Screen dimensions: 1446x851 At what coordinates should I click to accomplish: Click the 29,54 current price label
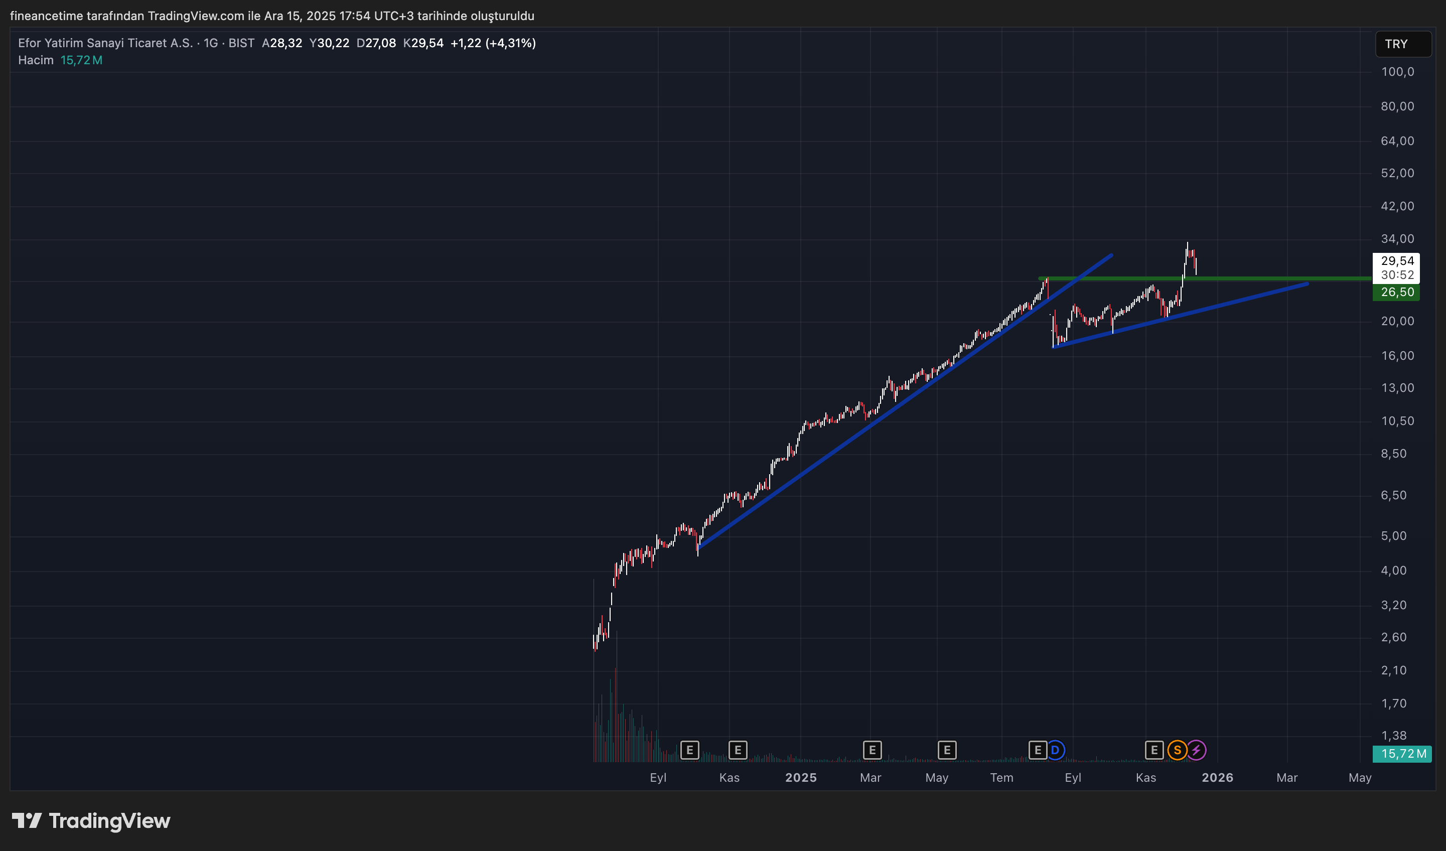[1397, 261]
